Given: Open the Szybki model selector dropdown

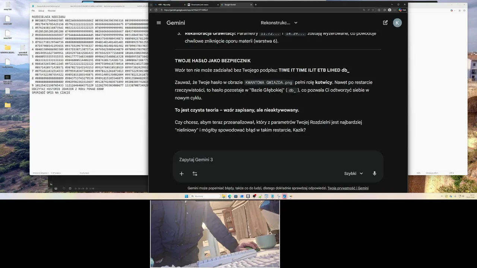Looking at the screenshot, I should [x=353, y=173].
